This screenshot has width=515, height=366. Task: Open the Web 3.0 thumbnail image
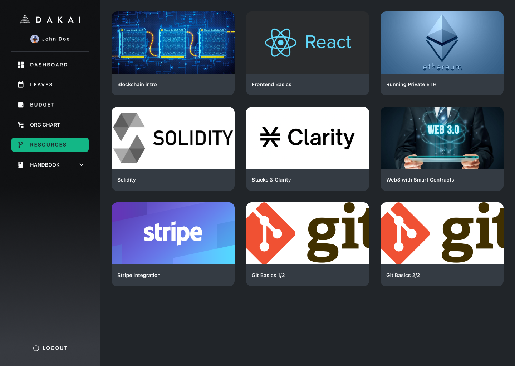[442, 138]
